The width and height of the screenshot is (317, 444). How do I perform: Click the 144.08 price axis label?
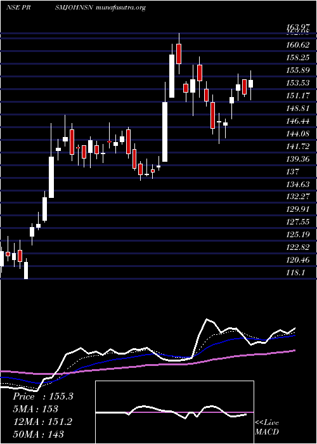tap(297, 133)
